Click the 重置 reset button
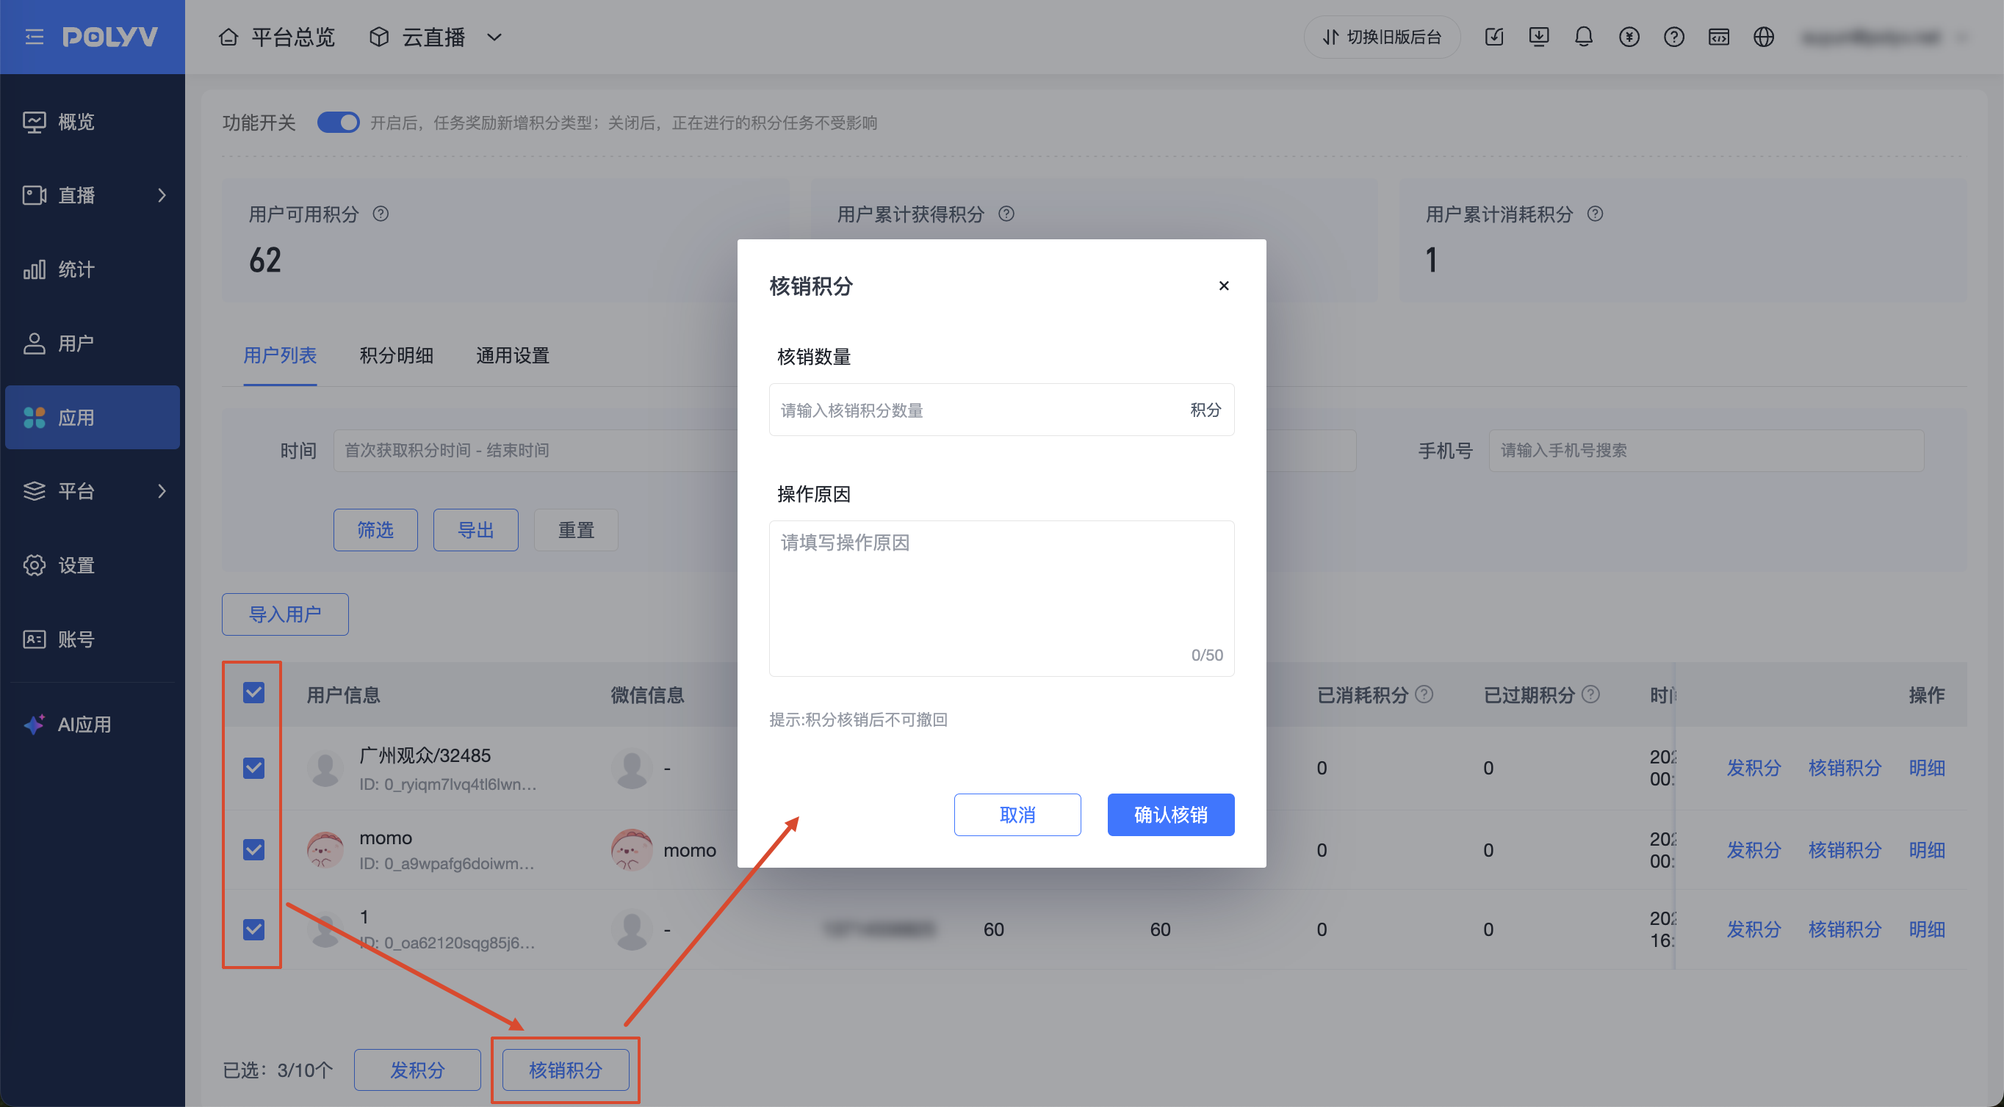 coord(577,530)
